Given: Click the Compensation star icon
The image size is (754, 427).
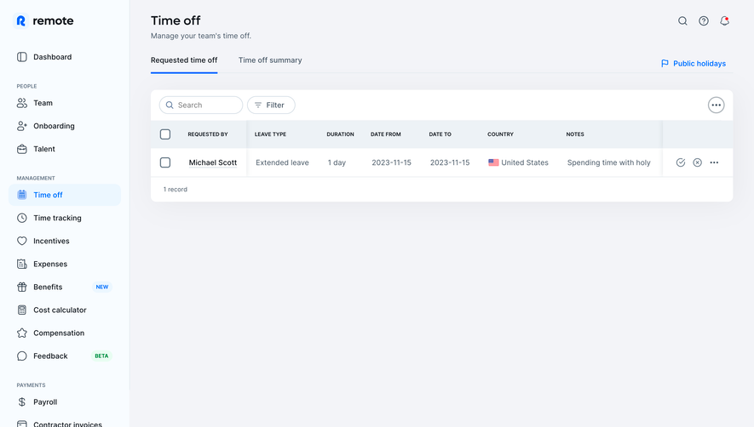Looking at the screenshot, I should (x=21, y=333).
